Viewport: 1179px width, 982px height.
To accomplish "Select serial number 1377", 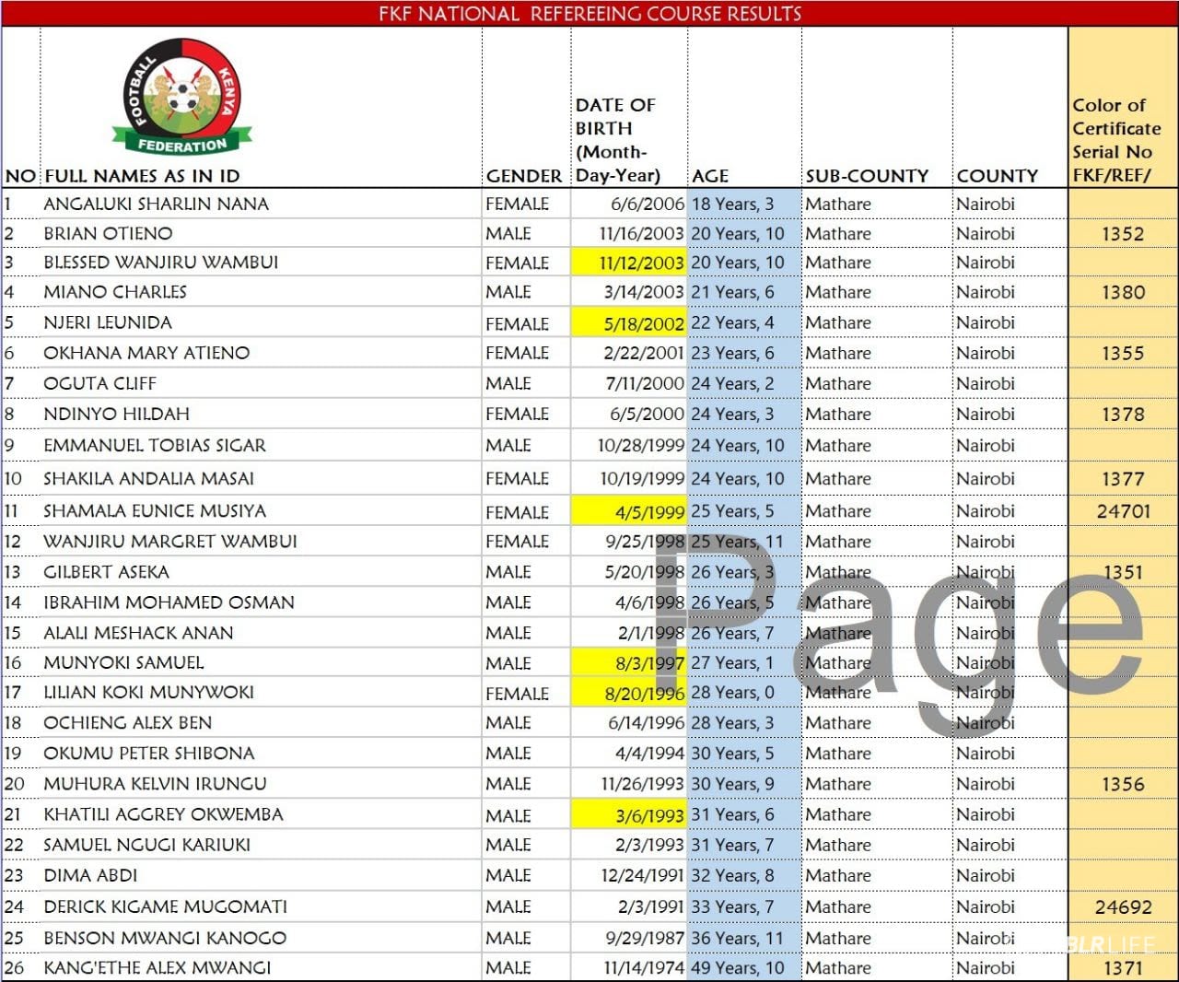I will point(1123,479).
